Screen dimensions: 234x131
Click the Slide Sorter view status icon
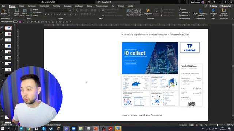[197, 125]
